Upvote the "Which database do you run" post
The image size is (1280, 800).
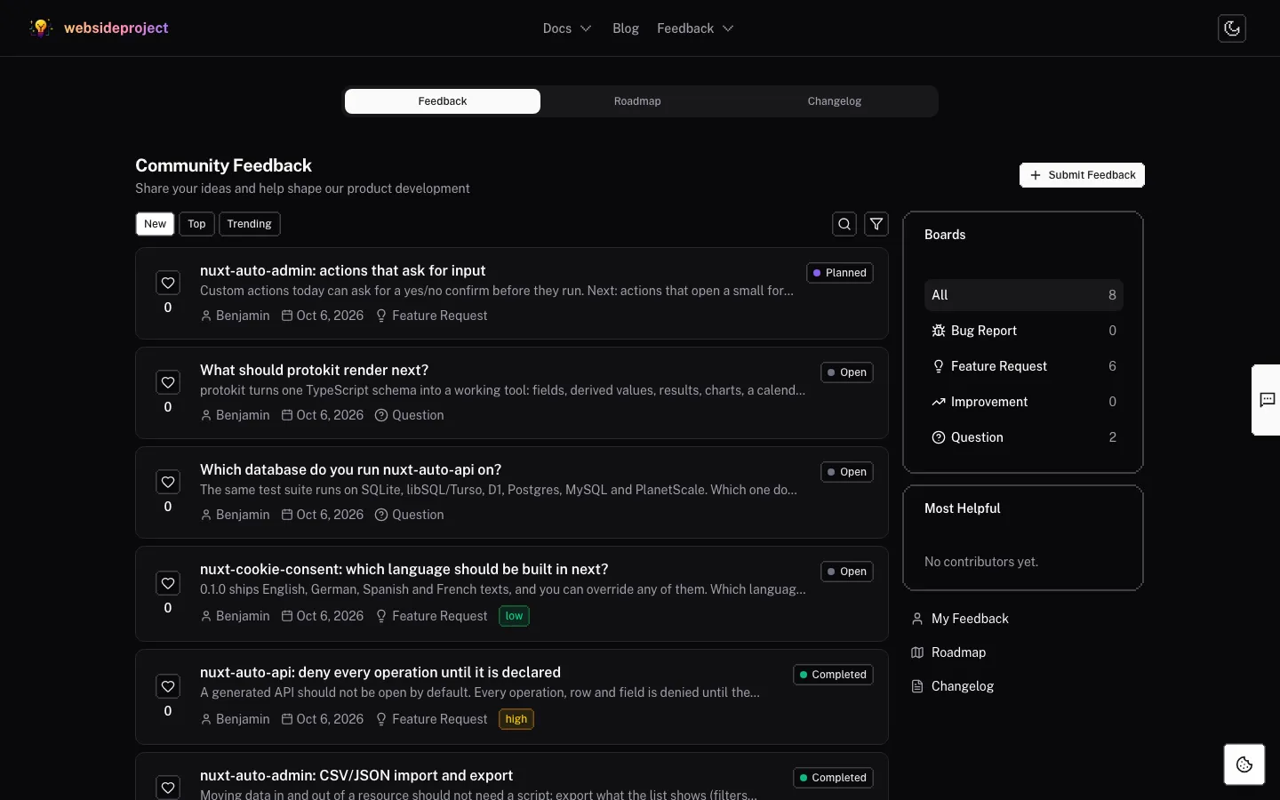click(168, 482)
